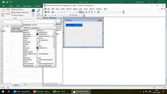This screenshot has width=167, height=94.
Task: Click View Microsoft Excel icon in VBA toolbar
Action: [x=45, y=12]
